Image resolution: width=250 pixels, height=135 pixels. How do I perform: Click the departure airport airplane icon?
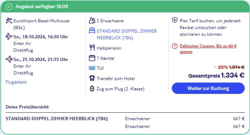[9, 21]
